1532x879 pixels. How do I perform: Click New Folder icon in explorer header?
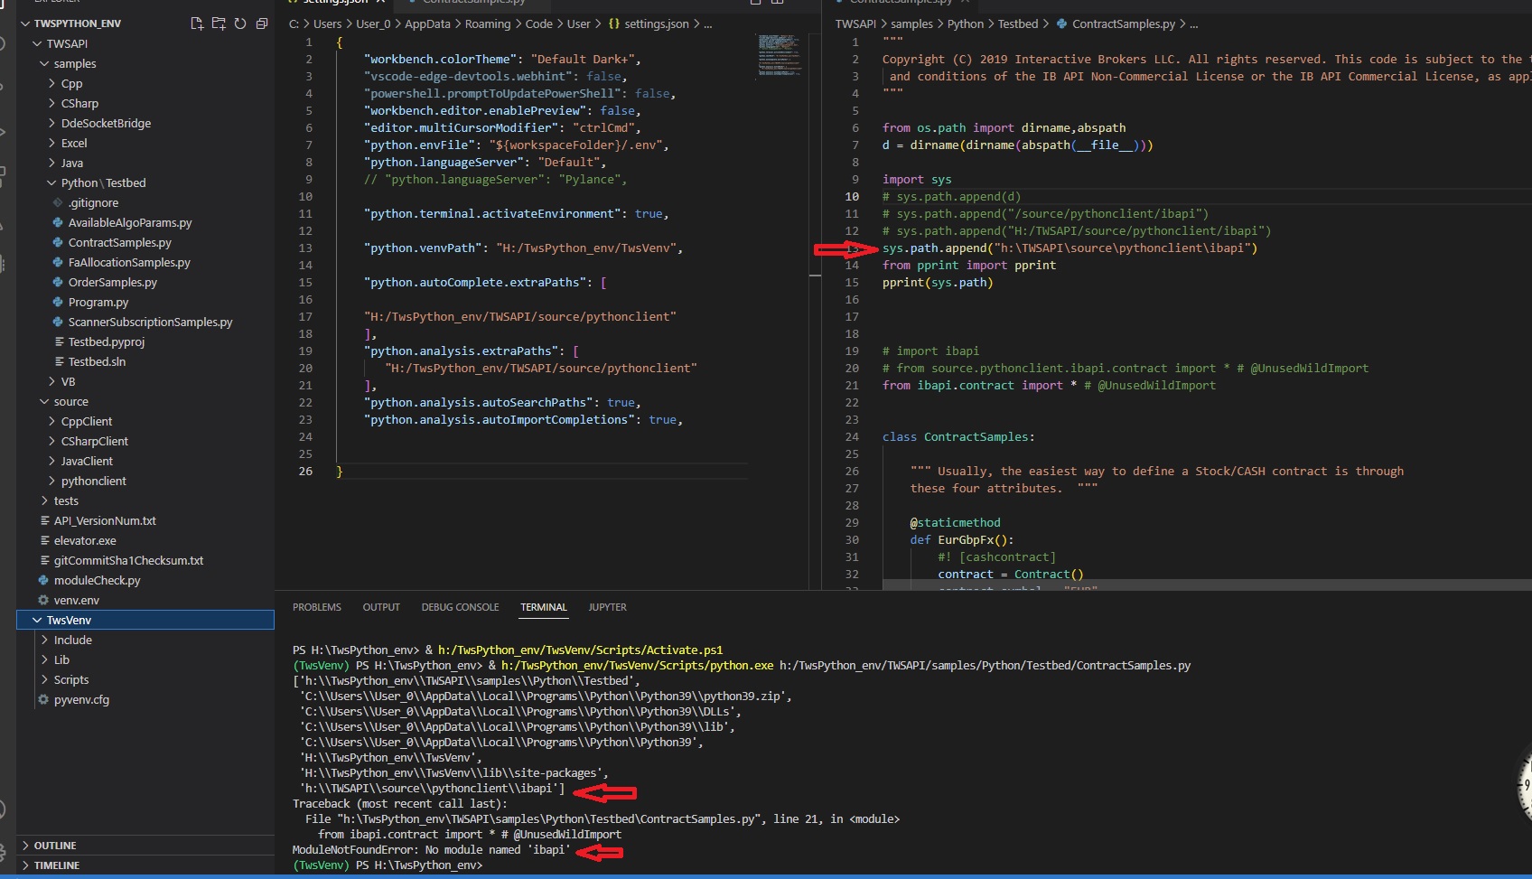219,23
